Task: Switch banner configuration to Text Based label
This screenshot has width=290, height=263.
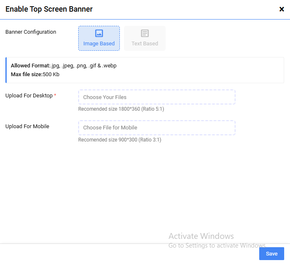Action: click(x=145, y=44)
